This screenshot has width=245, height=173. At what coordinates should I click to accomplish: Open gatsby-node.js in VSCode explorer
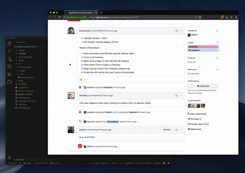(x=25, y=94)
